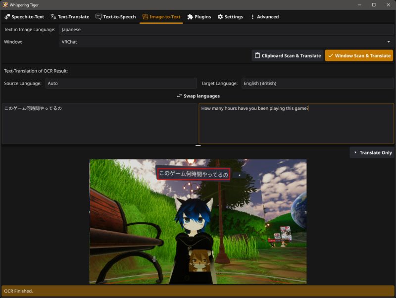
Task: Click the splitter handle below the text boxes
Action: pos(198,146)
